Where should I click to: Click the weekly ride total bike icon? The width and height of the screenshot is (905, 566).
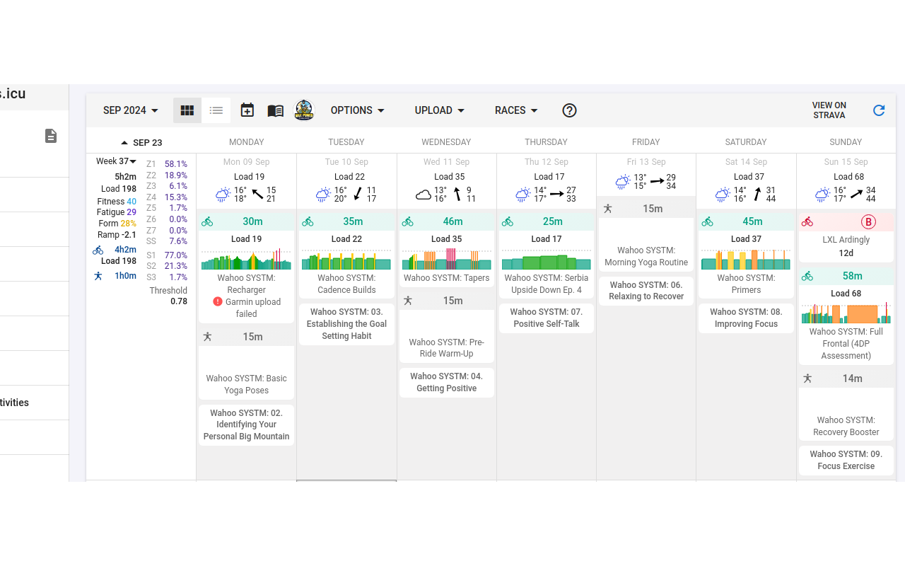[98, 250]
